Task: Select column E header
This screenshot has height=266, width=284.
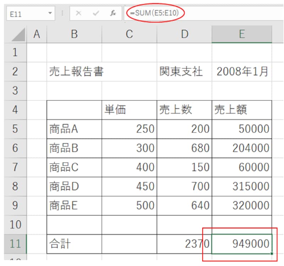Action: (242, 34)
